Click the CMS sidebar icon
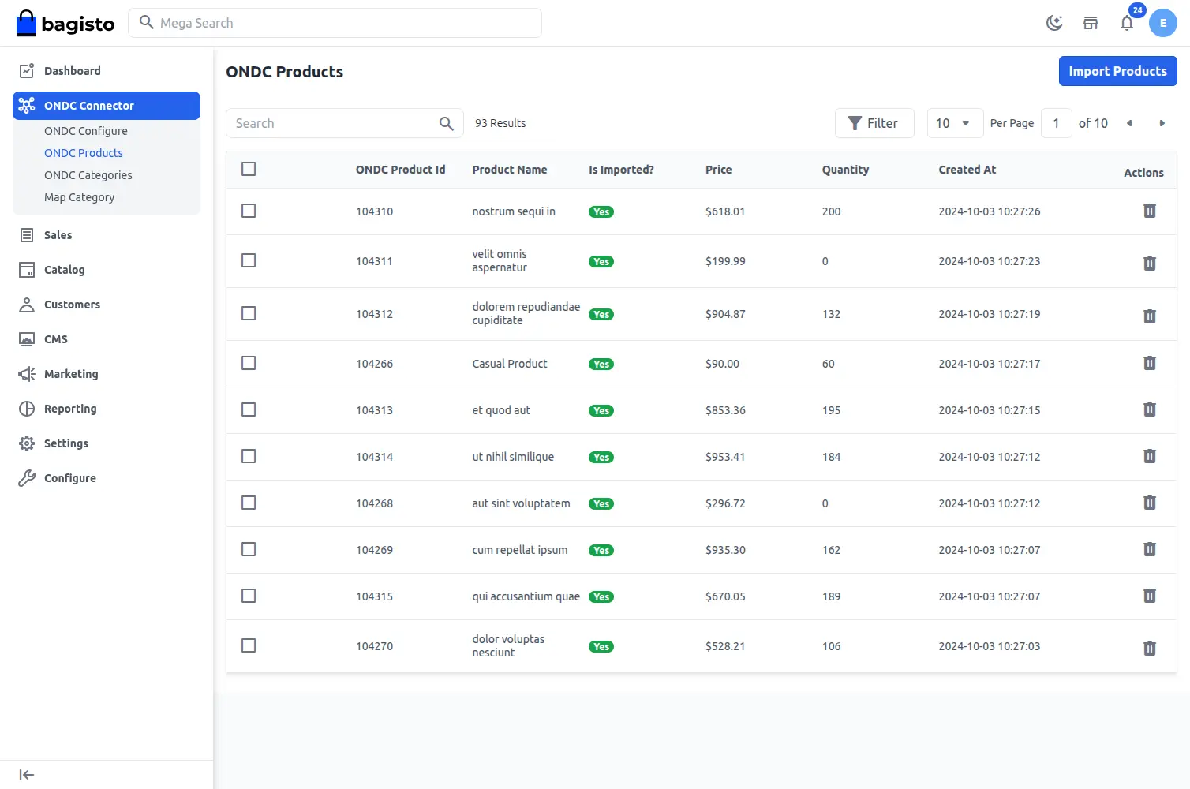The width and height of the screenshot is (1190, 789). pos(26,338)
